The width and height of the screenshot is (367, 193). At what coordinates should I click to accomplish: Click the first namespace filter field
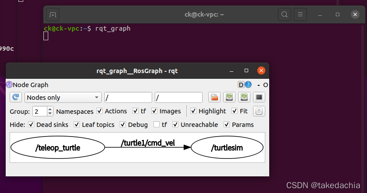point(128,97)
